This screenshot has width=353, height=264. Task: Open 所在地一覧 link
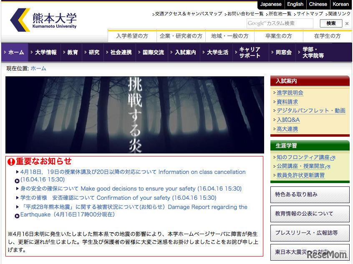[280, 14]
